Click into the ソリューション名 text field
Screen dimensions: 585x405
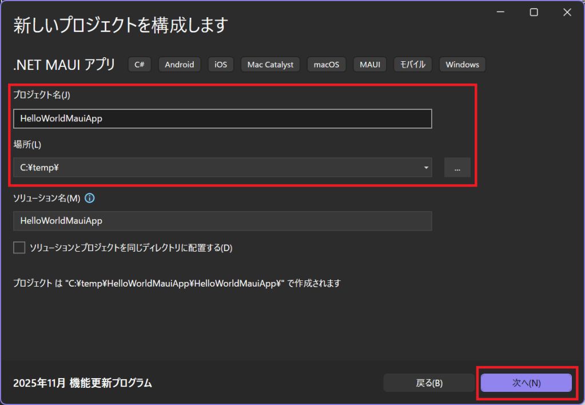222,221
